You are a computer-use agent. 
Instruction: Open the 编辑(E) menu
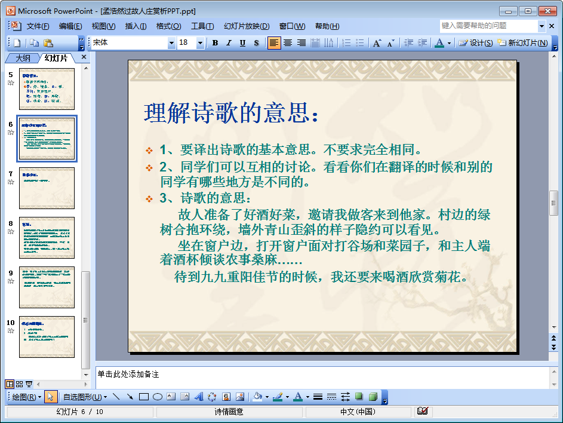(70, 26)
